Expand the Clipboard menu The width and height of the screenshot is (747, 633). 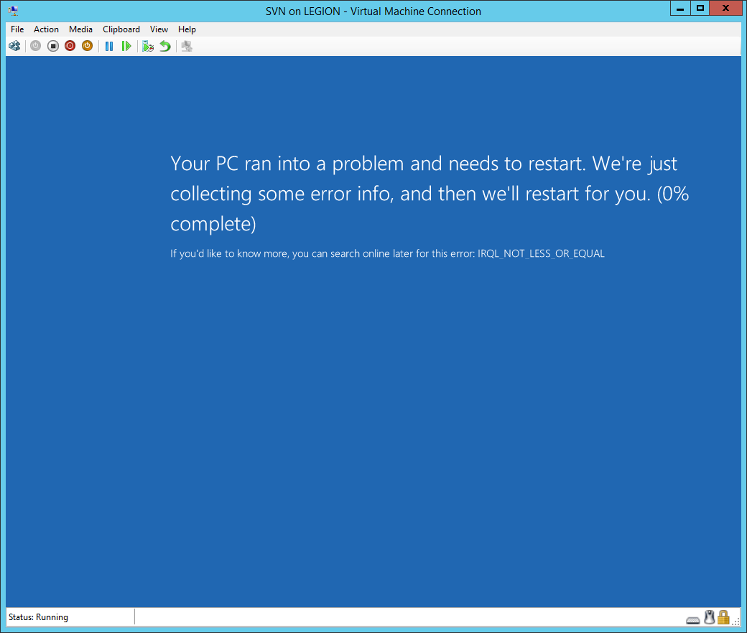pyautogui.click(x=121, y=29)
